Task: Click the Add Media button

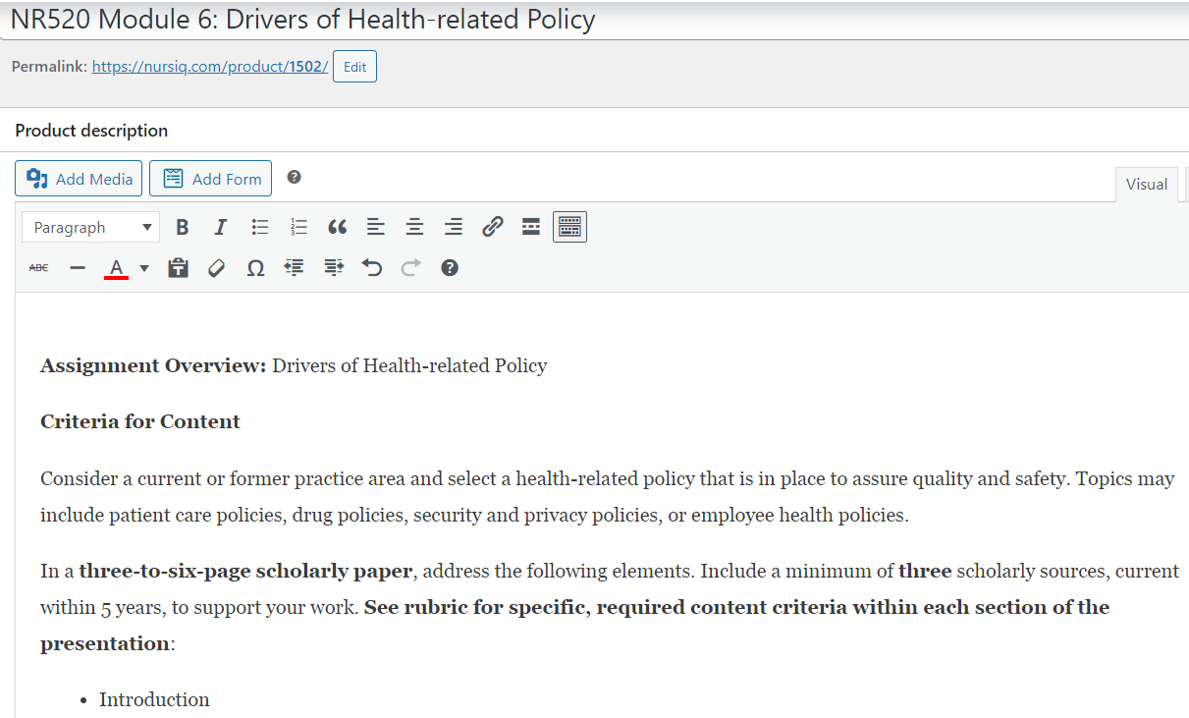Action: [79, 179]
